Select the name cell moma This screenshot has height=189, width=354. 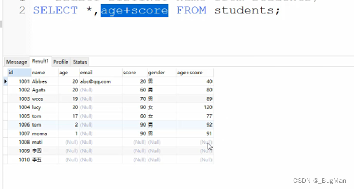[x=39, y=134]
